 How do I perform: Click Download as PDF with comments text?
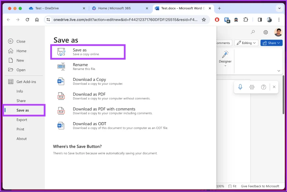104,109
